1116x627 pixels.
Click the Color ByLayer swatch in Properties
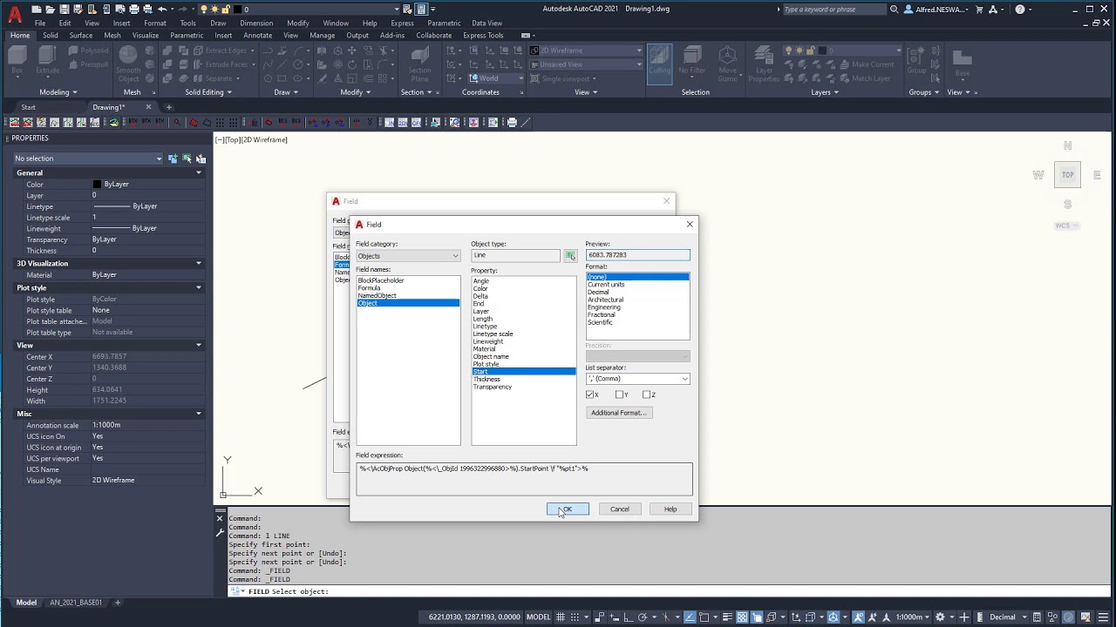tap(97, 185)
